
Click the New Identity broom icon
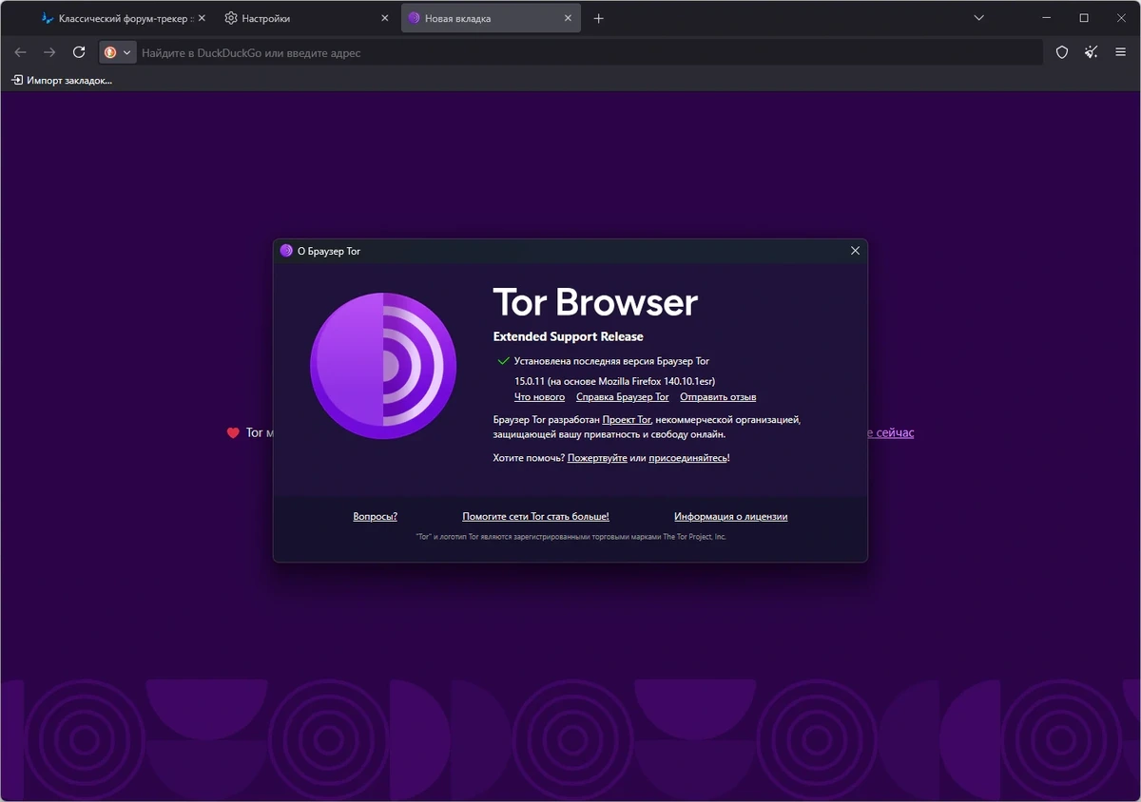pyautogui.click(x=1092, y=52)
